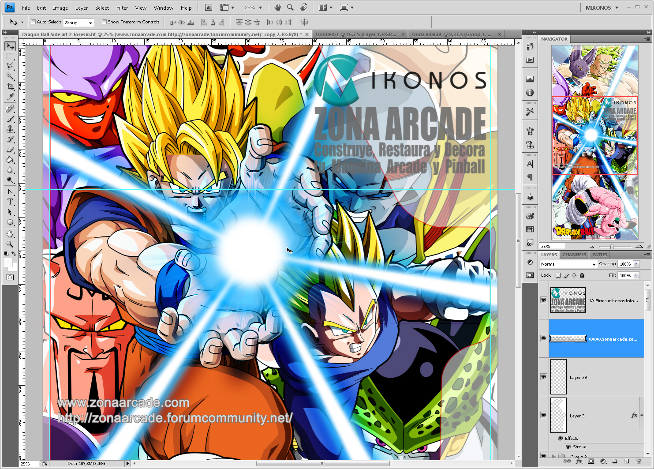Select the Eyedropper tool
Image resolution: width=654 pixels, height=469 pixels.
click(10, 97)
